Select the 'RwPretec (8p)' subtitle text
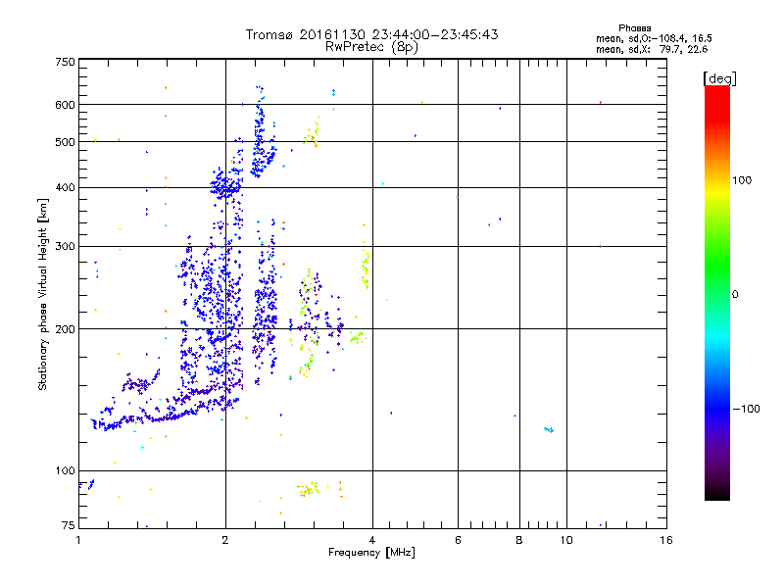 pos(371,47)
